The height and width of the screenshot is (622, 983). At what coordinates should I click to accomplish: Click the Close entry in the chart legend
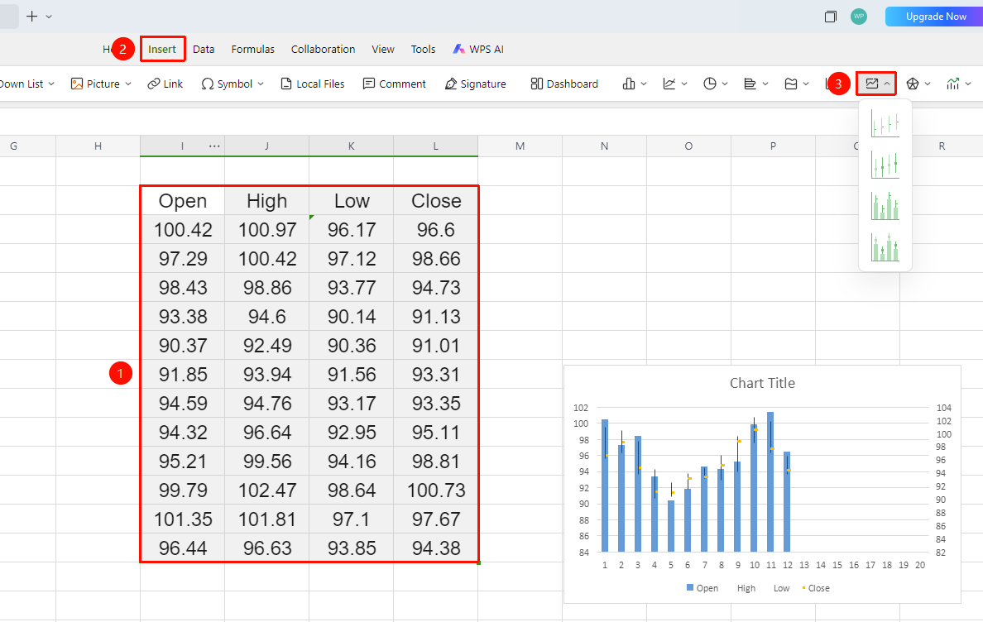[816, 588]
